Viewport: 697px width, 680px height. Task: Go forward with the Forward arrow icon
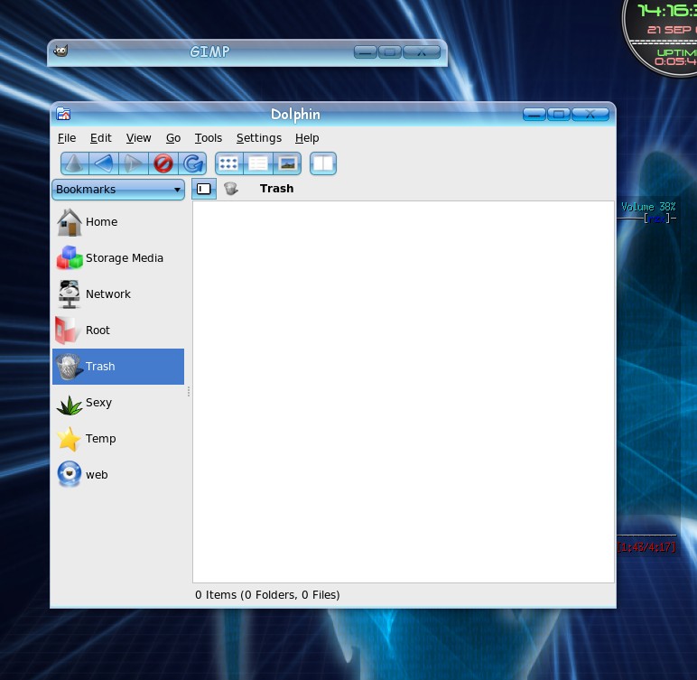[x=134, y=163]
